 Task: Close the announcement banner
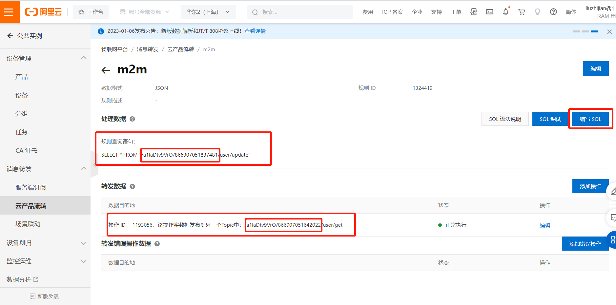pos(609,32)
